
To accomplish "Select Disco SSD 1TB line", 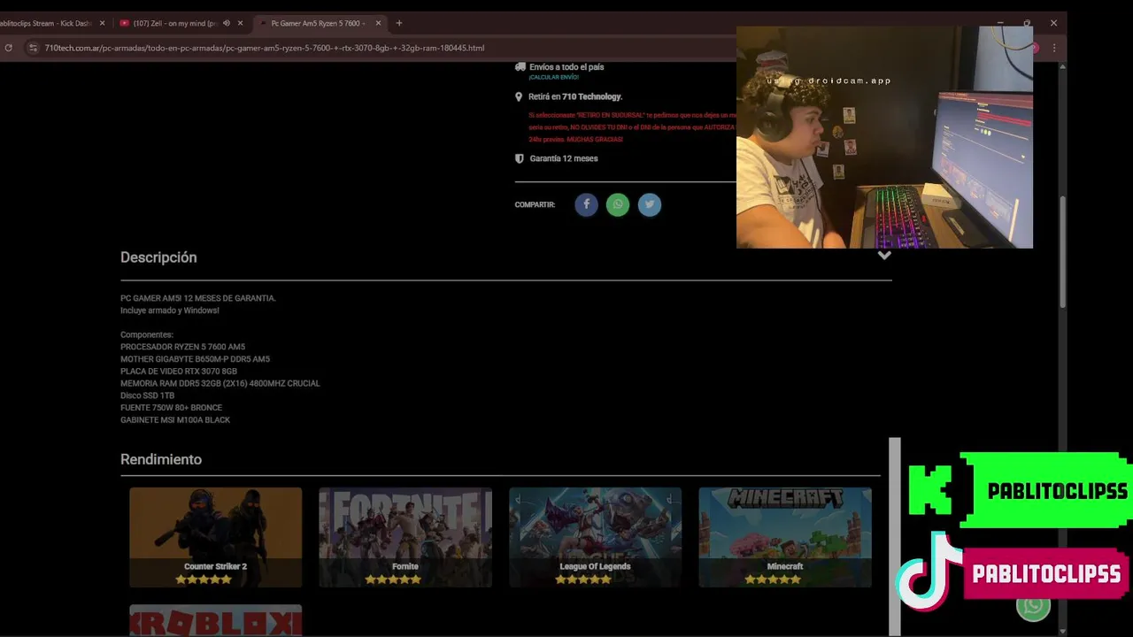I will (x=147, y=395).
